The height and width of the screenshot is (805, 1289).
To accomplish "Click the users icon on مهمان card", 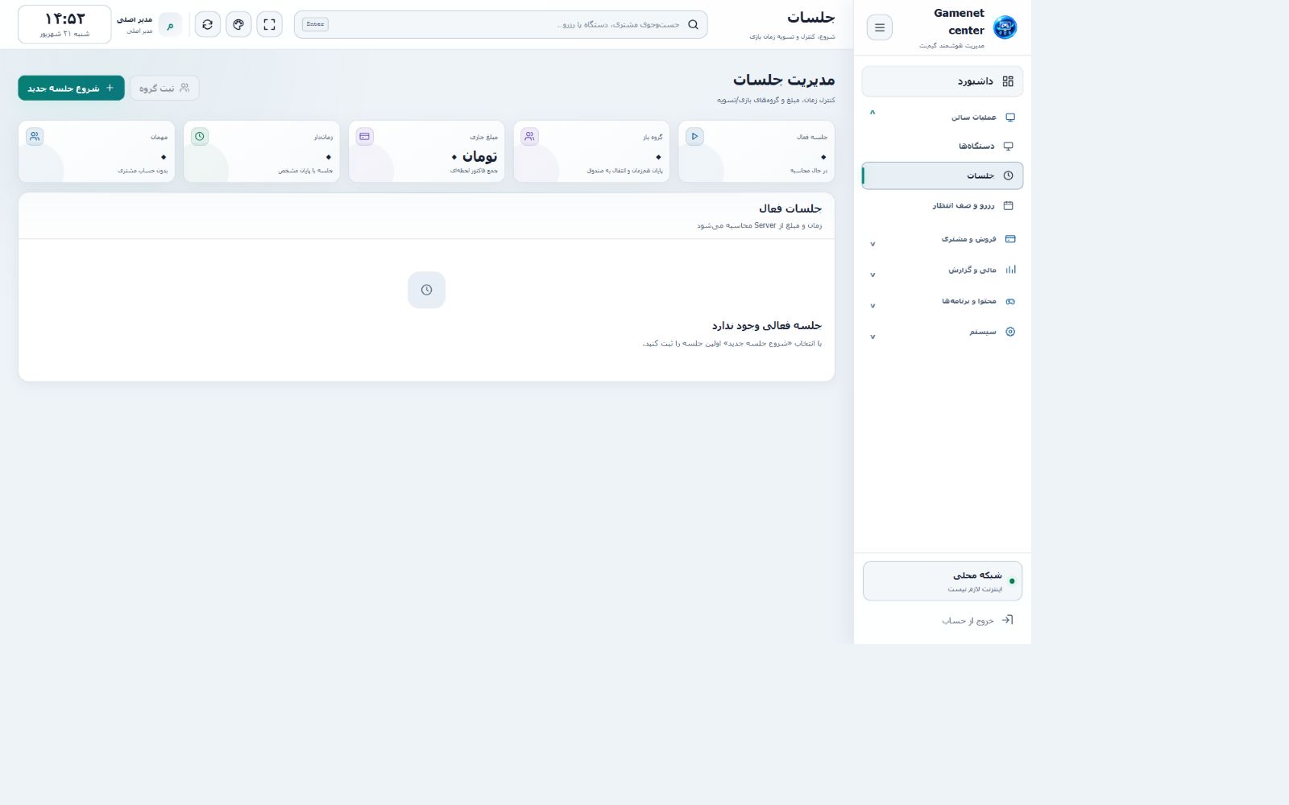I will [35, 136].
